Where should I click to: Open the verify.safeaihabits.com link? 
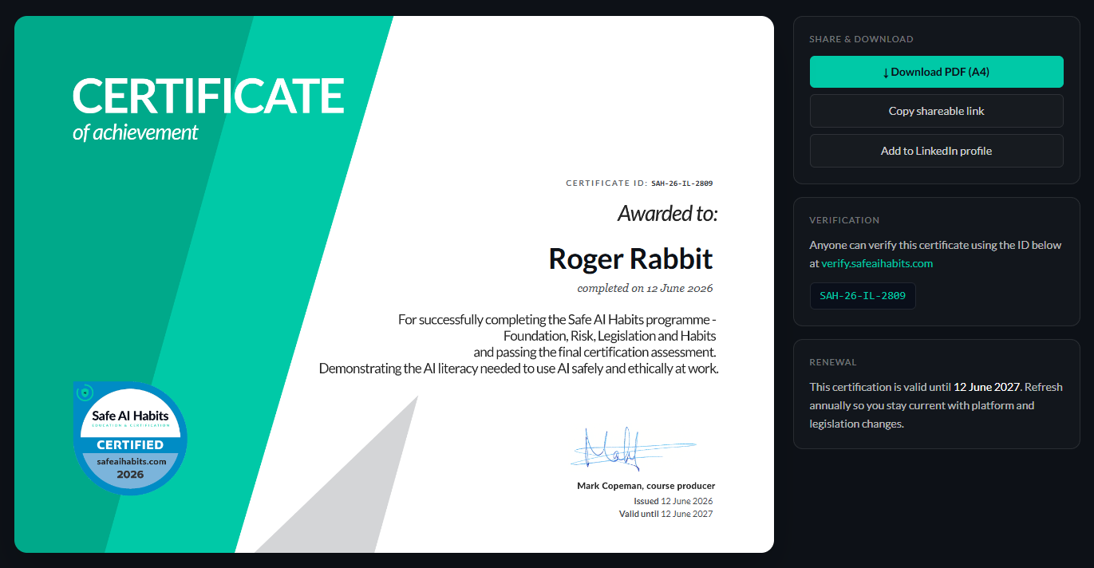(877, 263)
